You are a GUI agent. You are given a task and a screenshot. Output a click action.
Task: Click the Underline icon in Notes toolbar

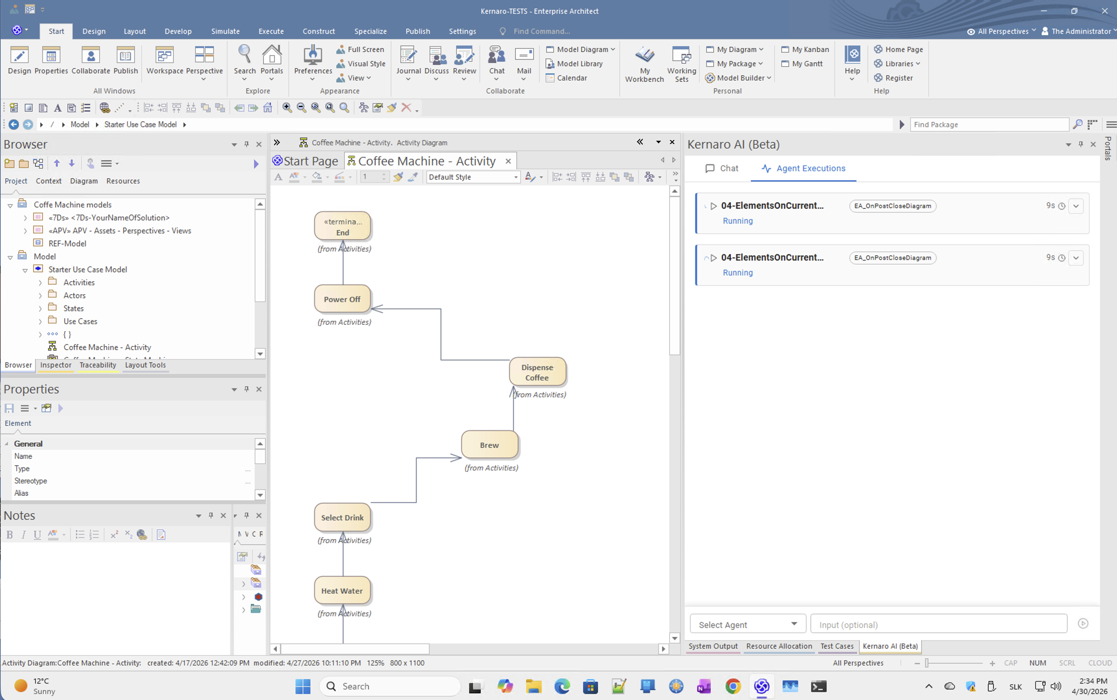[38, 535]
